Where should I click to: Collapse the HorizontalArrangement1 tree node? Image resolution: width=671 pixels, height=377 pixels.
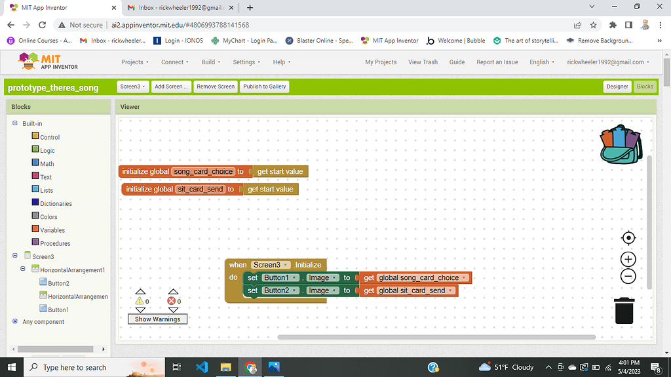(24, 269)
